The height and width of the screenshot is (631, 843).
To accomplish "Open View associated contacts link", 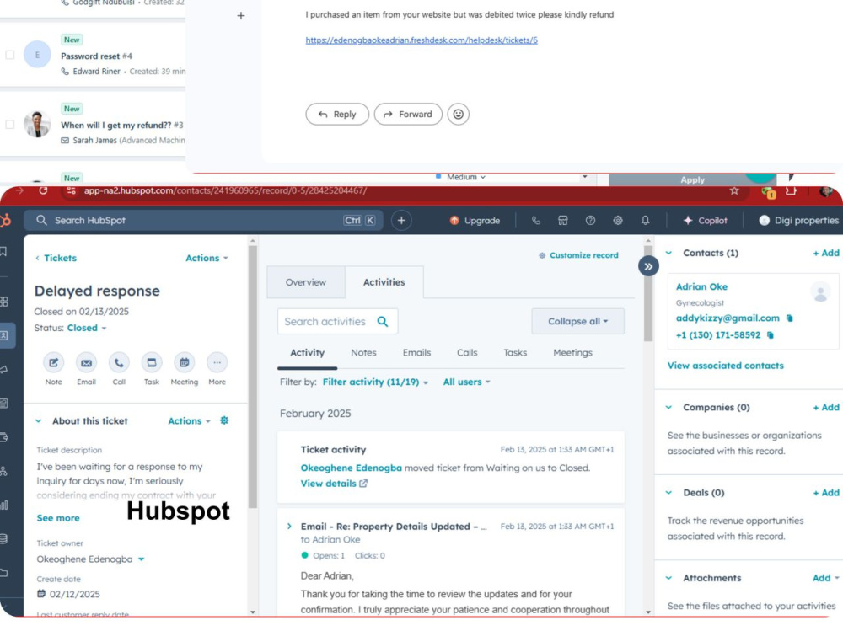I will click(x=725, y=366).
